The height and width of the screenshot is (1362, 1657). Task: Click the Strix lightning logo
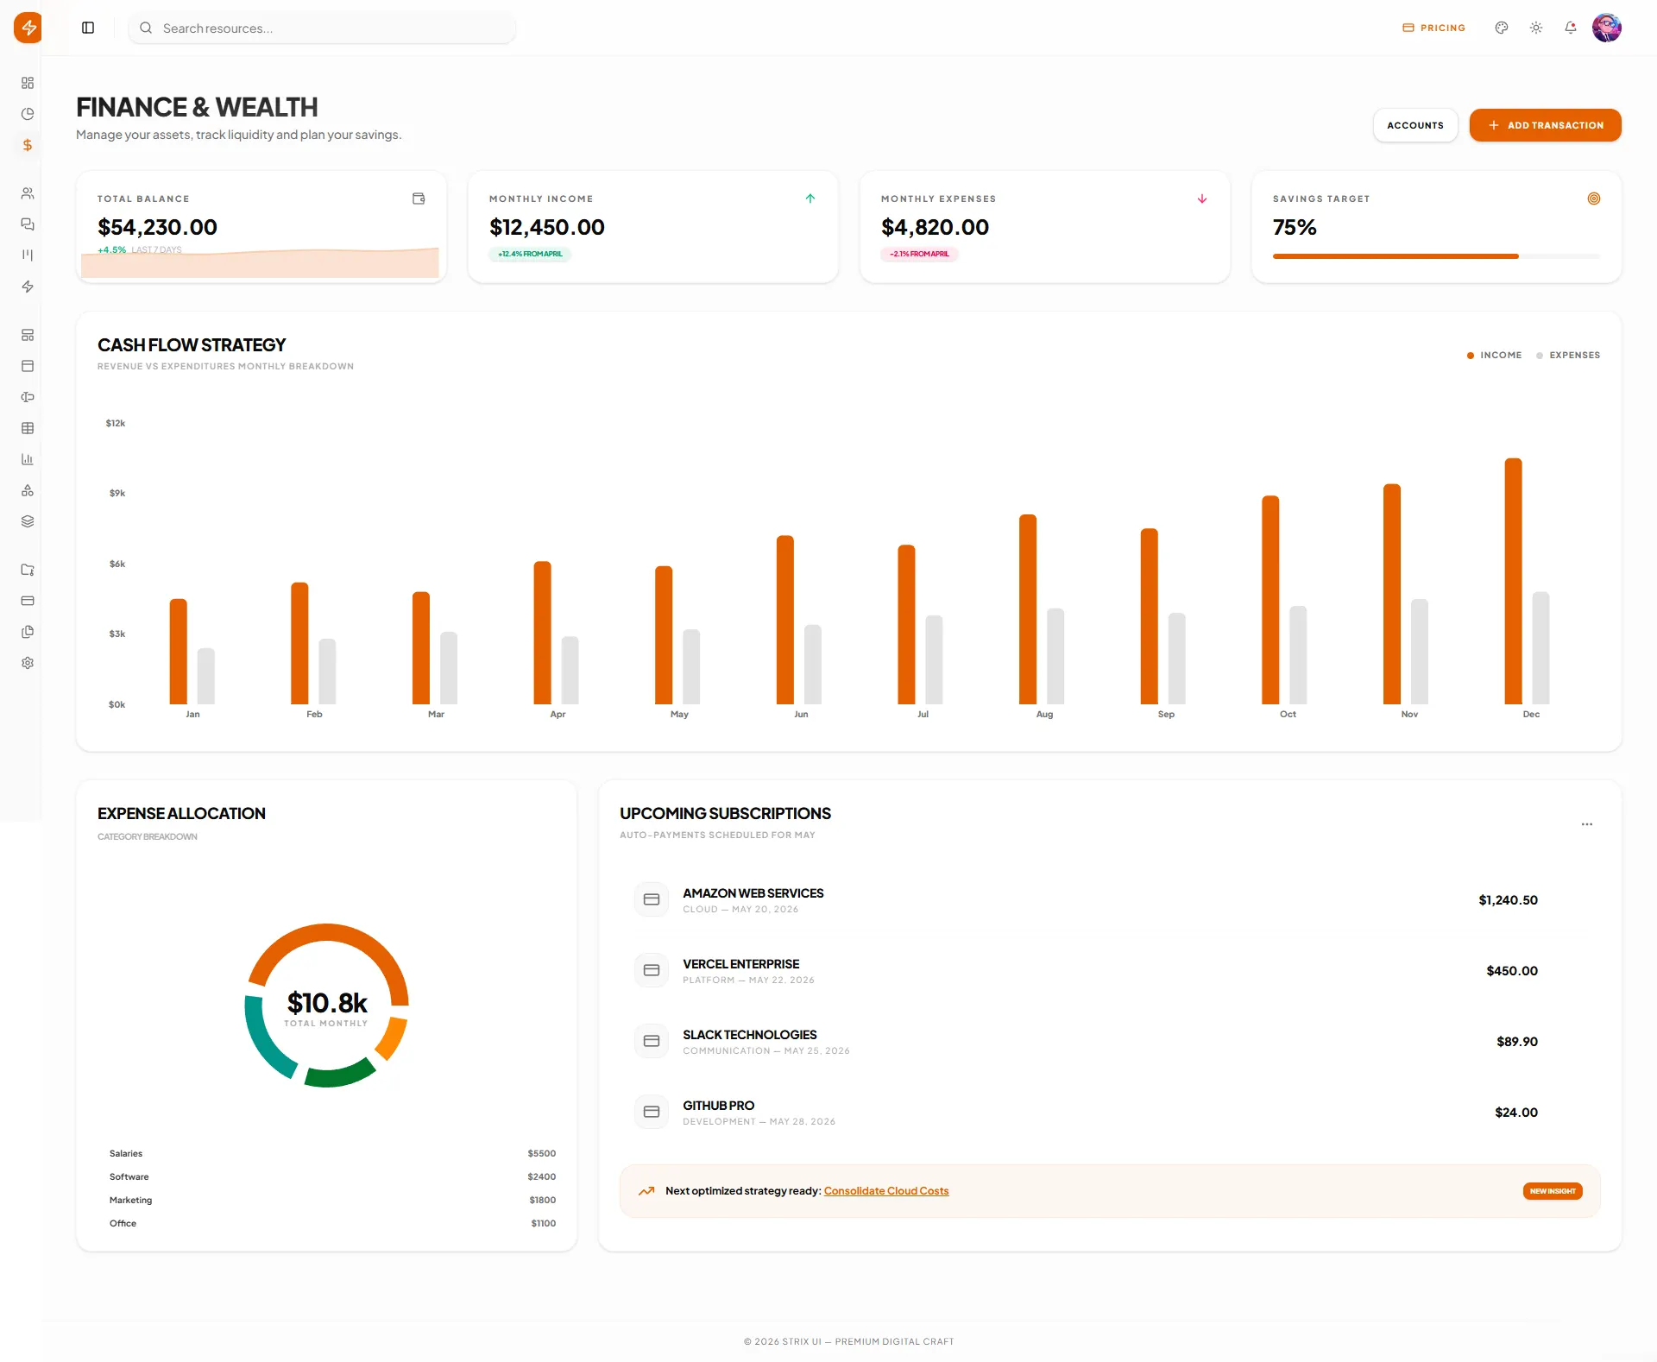[x=28, y=28]
